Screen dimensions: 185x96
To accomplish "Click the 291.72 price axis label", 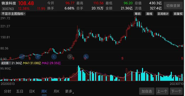I will 5,18.
